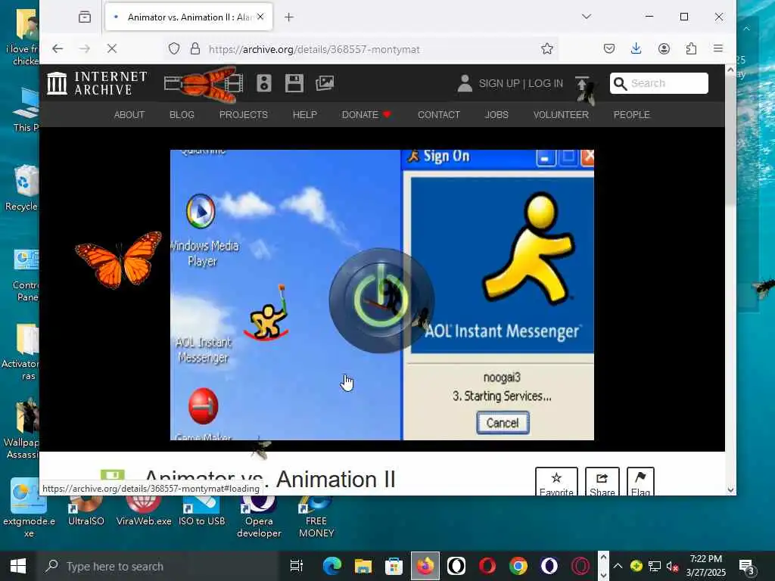Image resolution: width=775 pixels, height=581 pixels.
Task: Share this archive item
Action: 602,482
